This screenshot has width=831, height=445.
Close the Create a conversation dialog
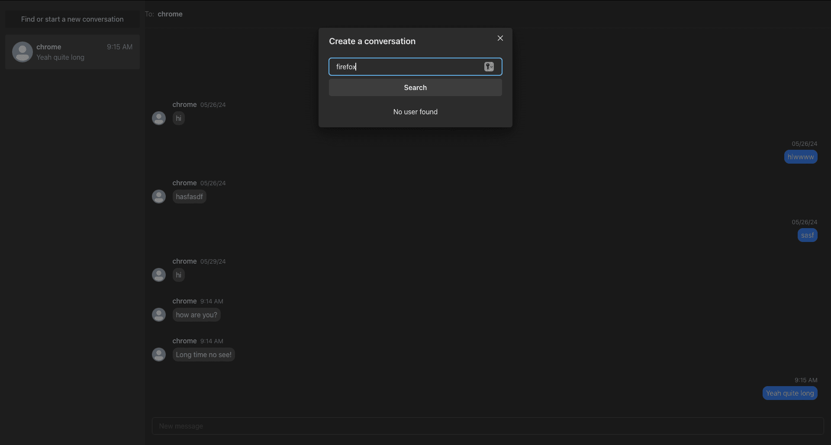(x=500, y=38)
